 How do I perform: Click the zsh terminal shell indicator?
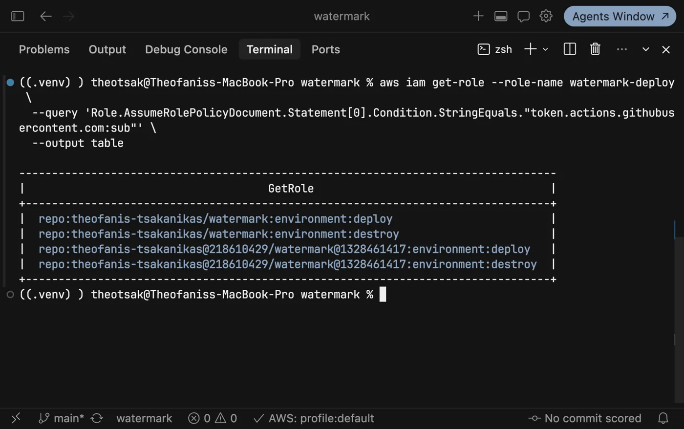[x=494, y=49]
